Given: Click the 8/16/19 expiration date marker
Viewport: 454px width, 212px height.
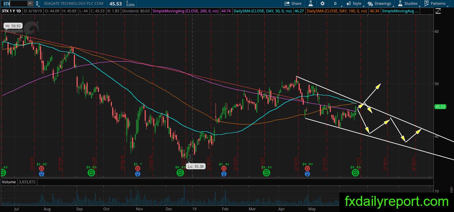Looking at the screenshot, I should point(414,164).
